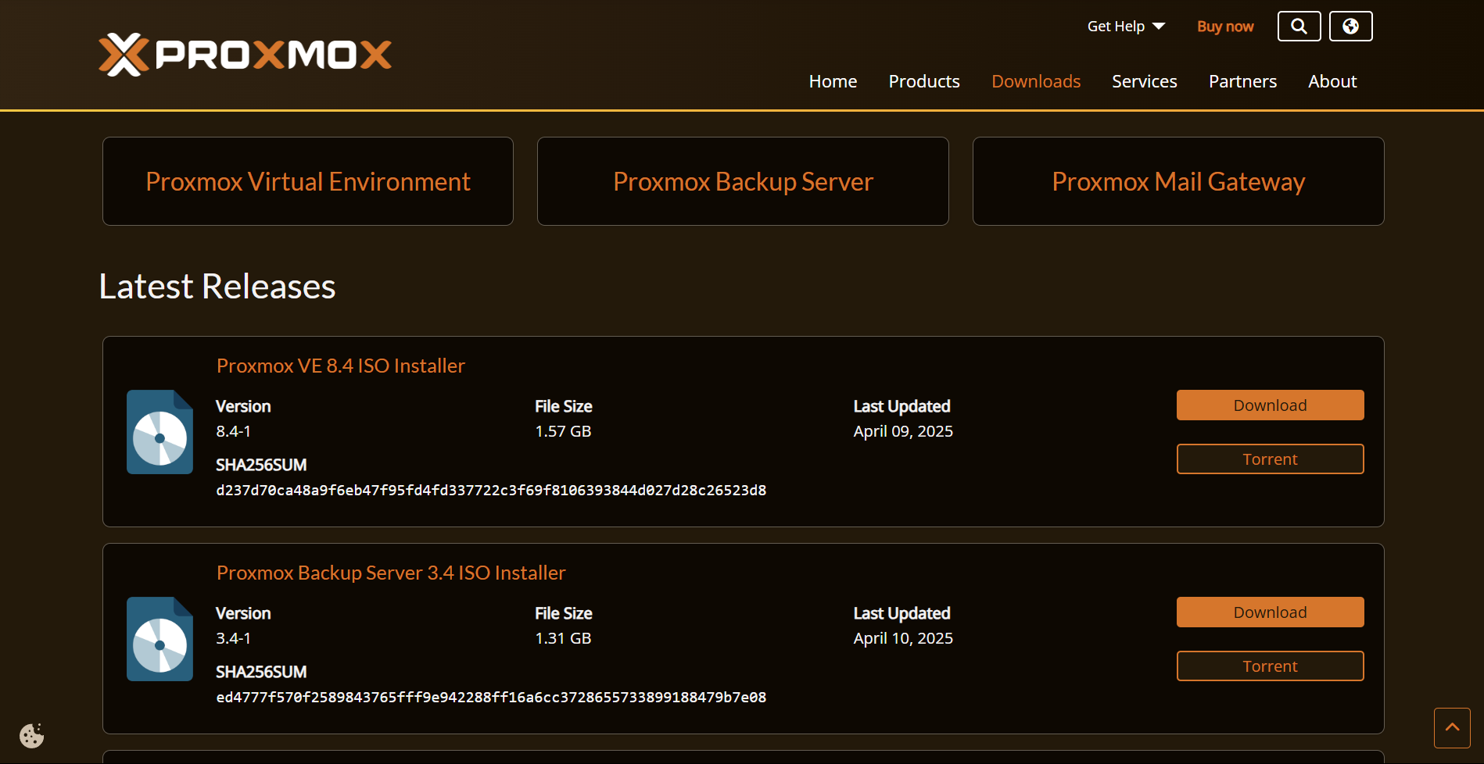This screenshot has width=1484, height=764.
Task: Open the About menu
Action: tap(1332, 81)
